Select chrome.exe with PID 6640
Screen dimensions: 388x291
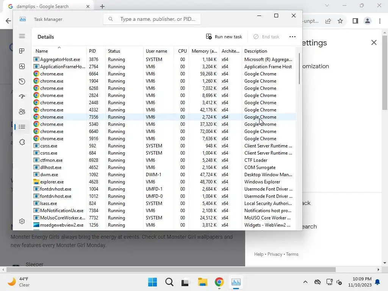click(x=164, y=131)
